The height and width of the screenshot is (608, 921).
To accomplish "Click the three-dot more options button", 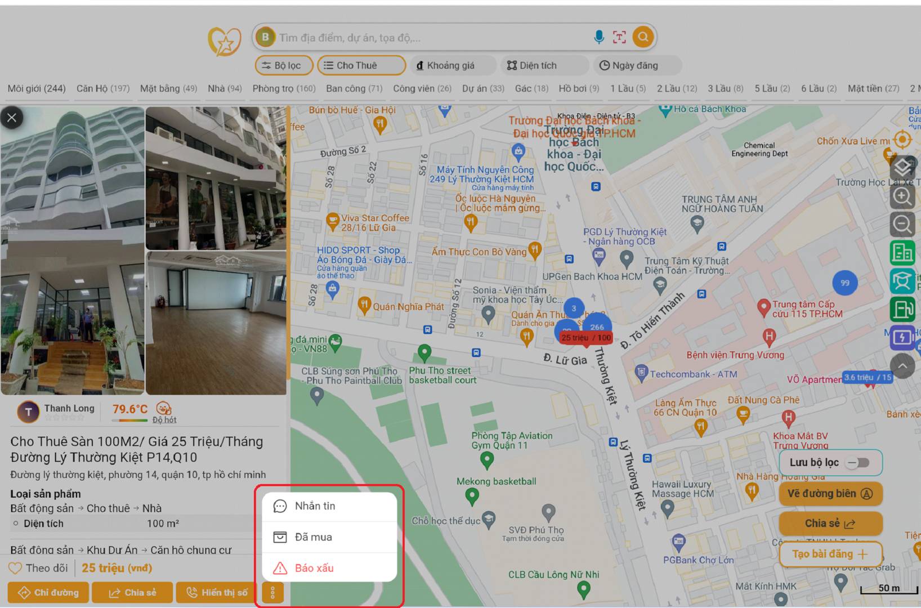I will (272, 592).
